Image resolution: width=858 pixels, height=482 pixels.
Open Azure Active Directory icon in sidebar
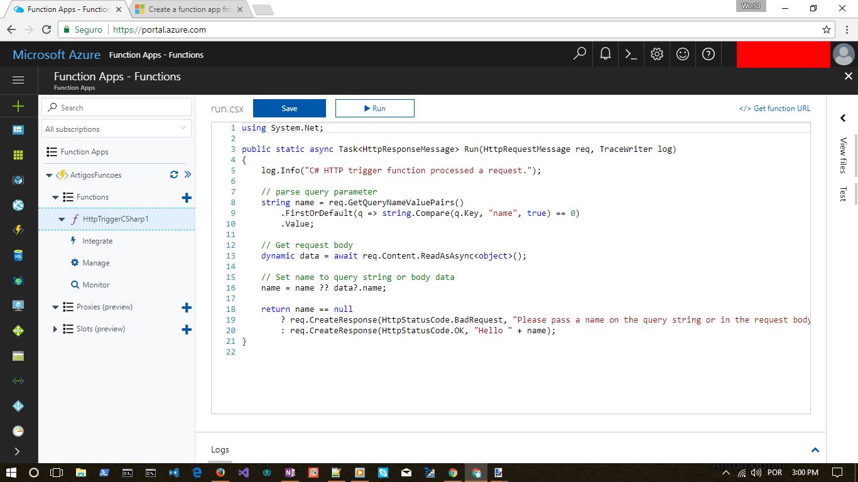tap(18, 406)
